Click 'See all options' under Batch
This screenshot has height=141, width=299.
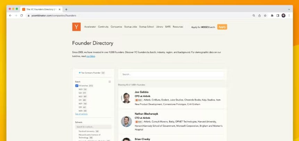(81, 114)
